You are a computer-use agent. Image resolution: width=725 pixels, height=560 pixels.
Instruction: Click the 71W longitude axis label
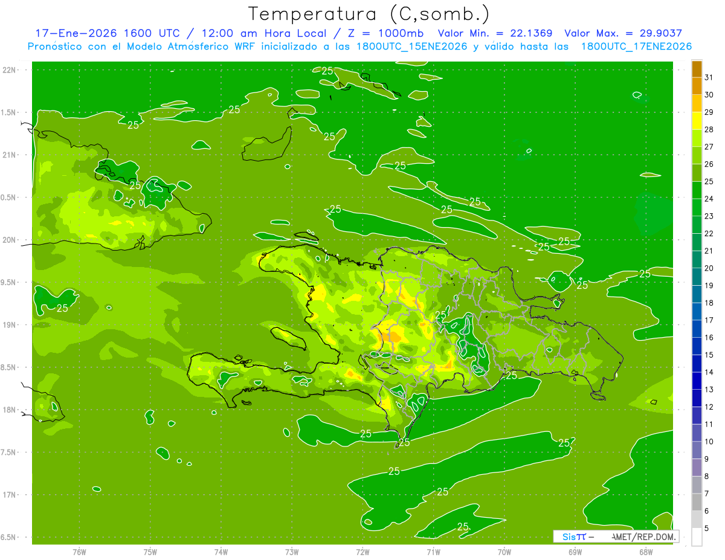pos(433,552)
